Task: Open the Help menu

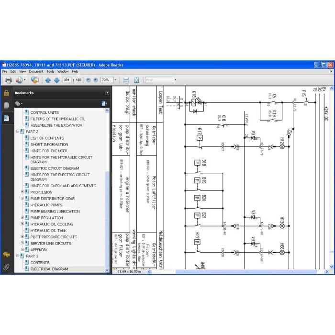Action: click(75, 71)
